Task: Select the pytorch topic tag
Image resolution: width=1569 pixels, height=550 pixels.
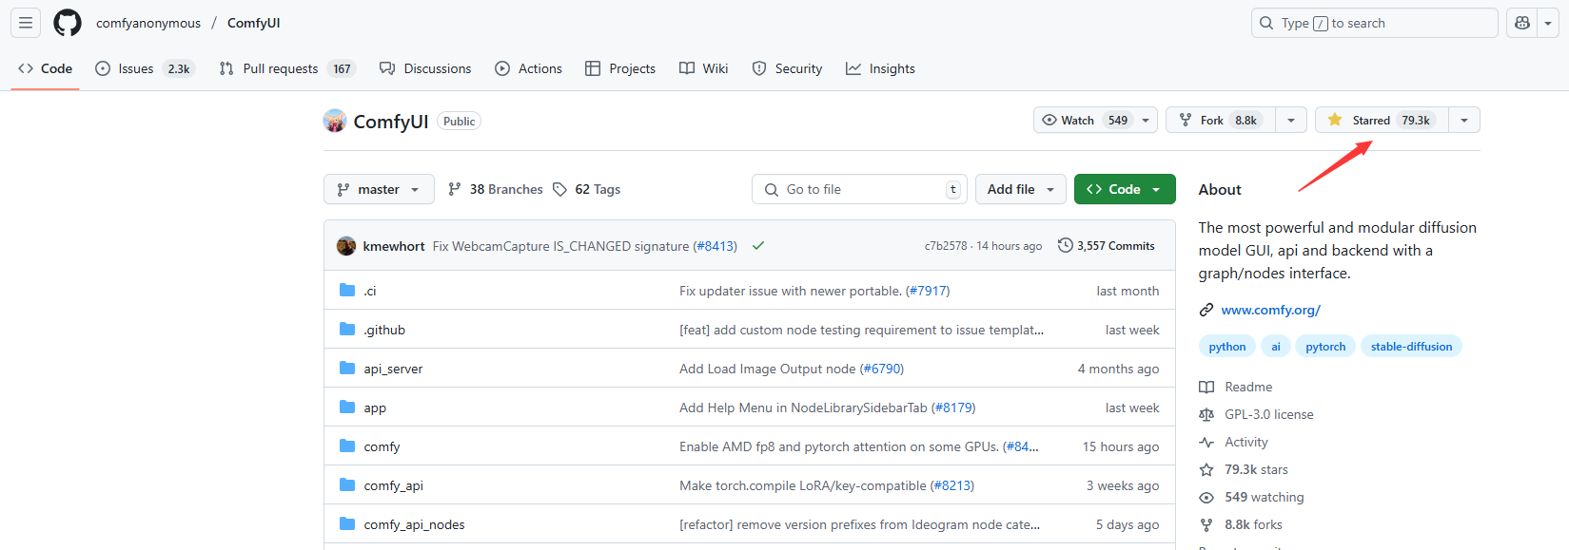Action: [1325, 347]
